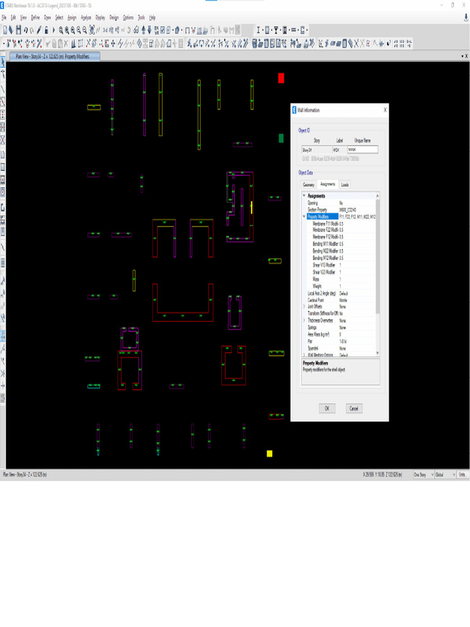Switch to the Geometry tab
Viewport: 470px width, 627px height.
(308, 184)
